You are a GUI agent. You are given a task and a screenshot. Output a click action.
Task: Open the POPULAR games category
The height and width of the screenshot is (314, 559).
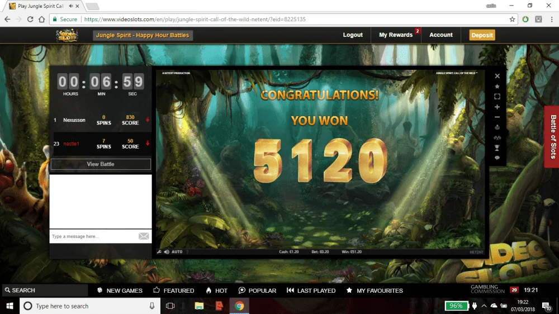point(257,291)
